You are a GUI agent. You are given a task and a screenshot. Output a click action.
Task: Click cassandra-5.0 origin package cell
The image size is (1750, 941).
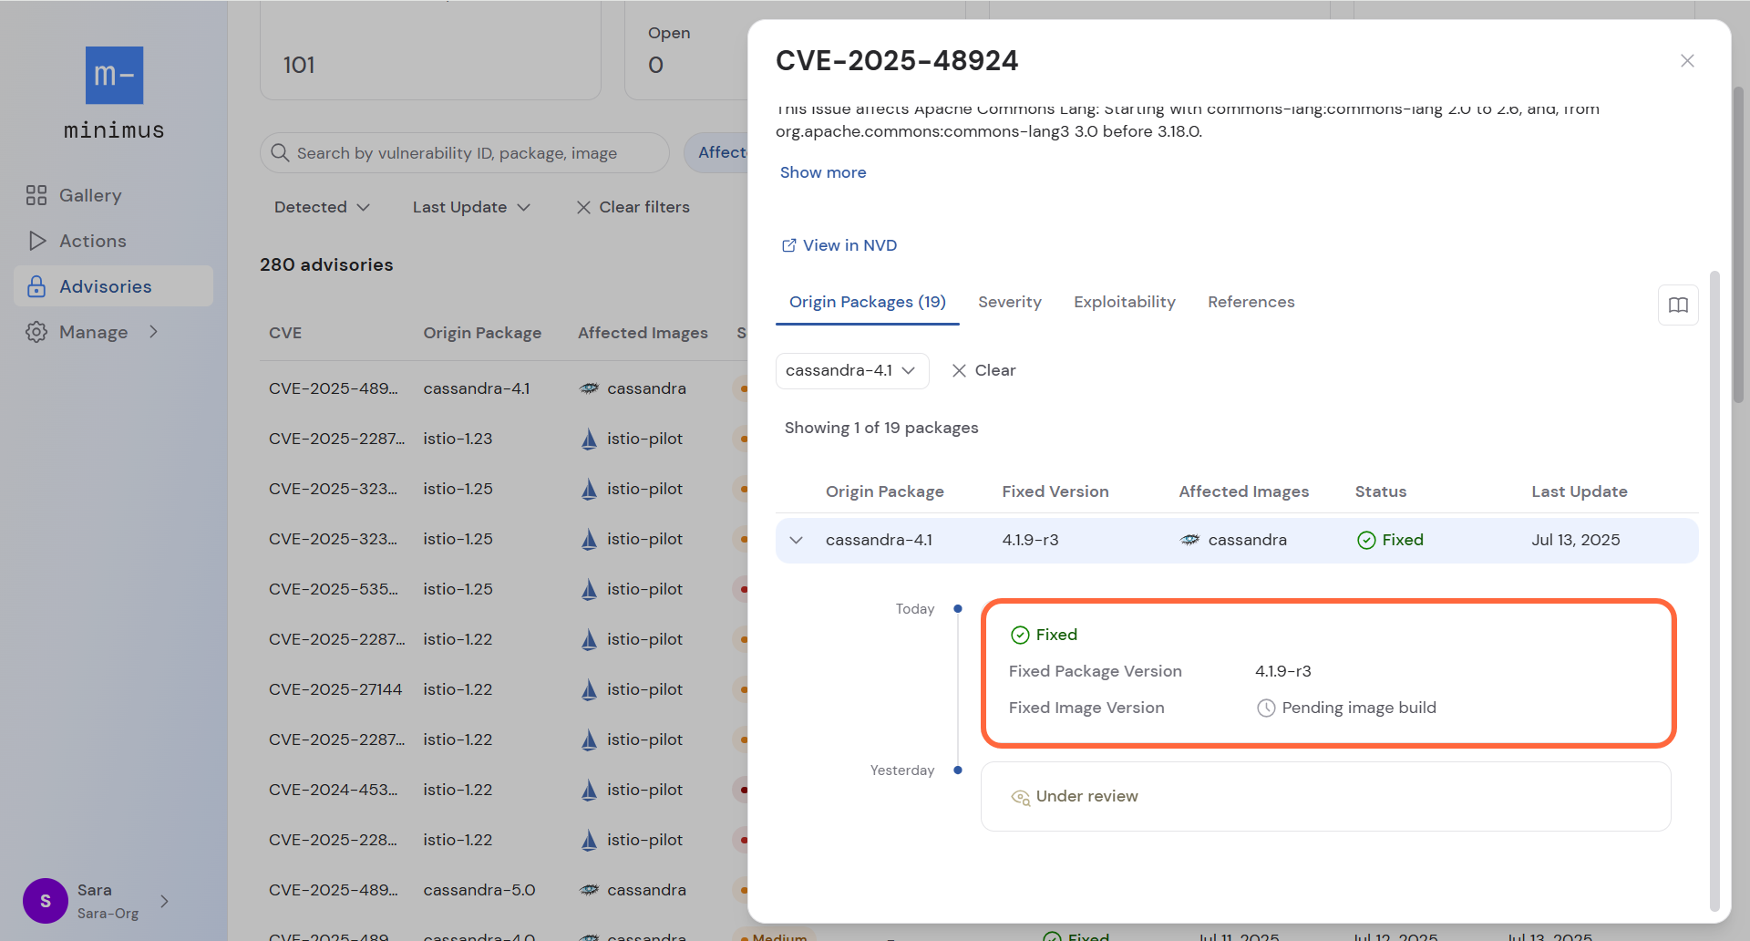click(x=479, y=890)
